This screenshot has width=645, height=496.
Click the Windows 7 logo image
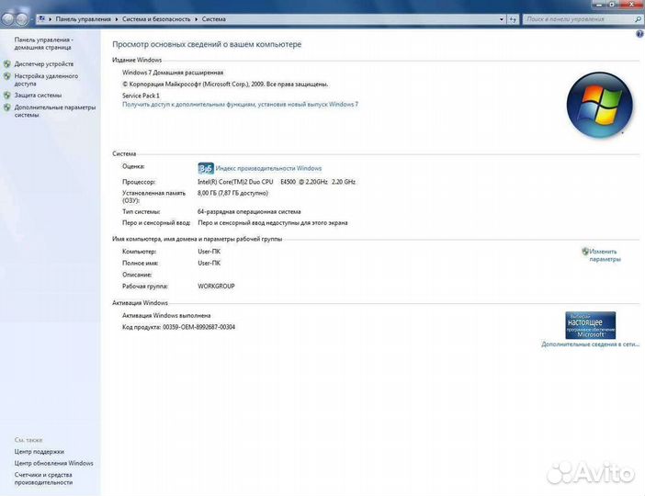(x=599, y=105)
